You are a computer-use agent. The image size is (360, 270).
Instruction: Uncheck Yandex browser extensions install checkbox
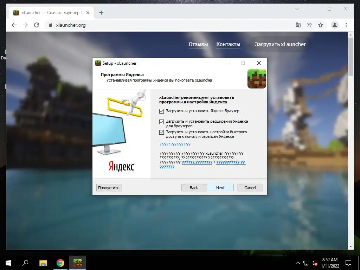click(x=161, y=122)
